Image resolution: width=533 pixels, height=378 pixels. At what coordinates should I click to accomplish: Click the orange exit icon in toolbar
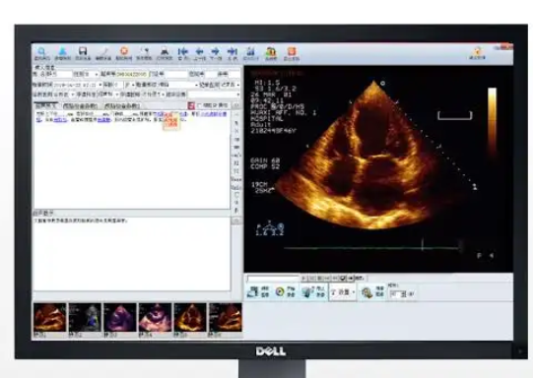292,51
